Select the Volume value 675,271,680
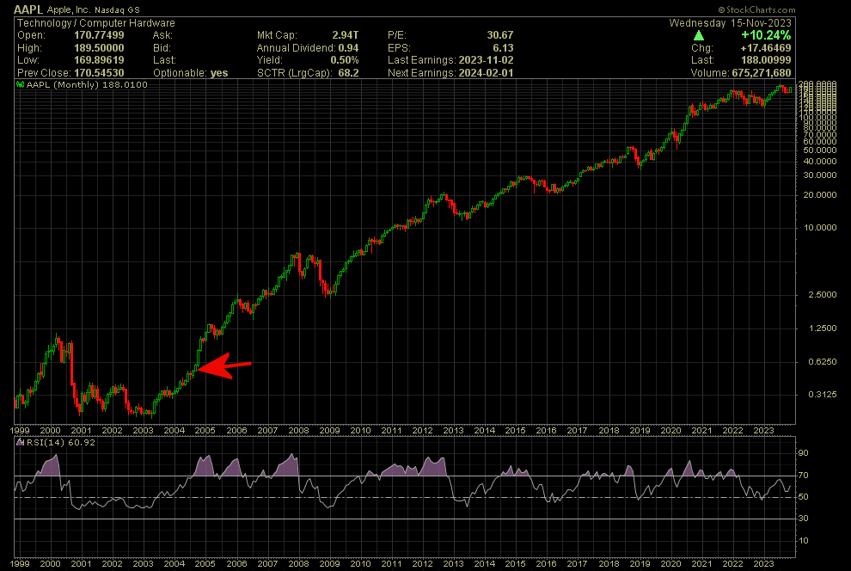Screen dimensions: 851x571 (762, 73)
